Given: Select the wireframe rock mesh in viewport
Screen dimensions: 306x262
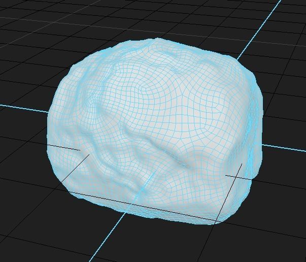Looking at the screenshot, I should coord(155,131).
